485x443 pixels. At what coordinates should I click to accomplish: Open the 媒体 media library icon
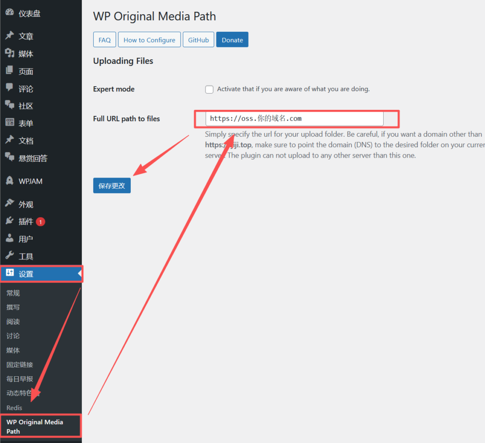tap(9, 53)
